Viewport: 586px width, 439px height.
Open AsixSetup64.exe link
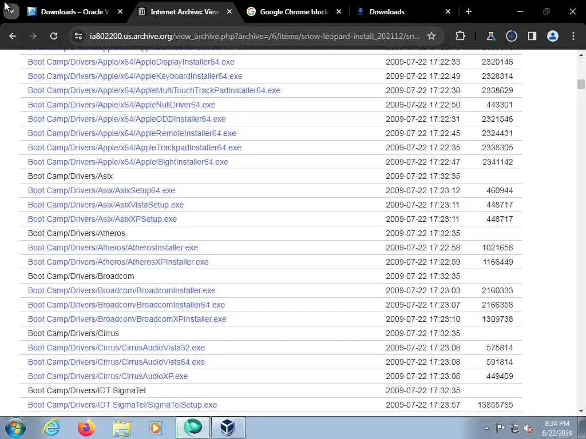click(101, 190)
